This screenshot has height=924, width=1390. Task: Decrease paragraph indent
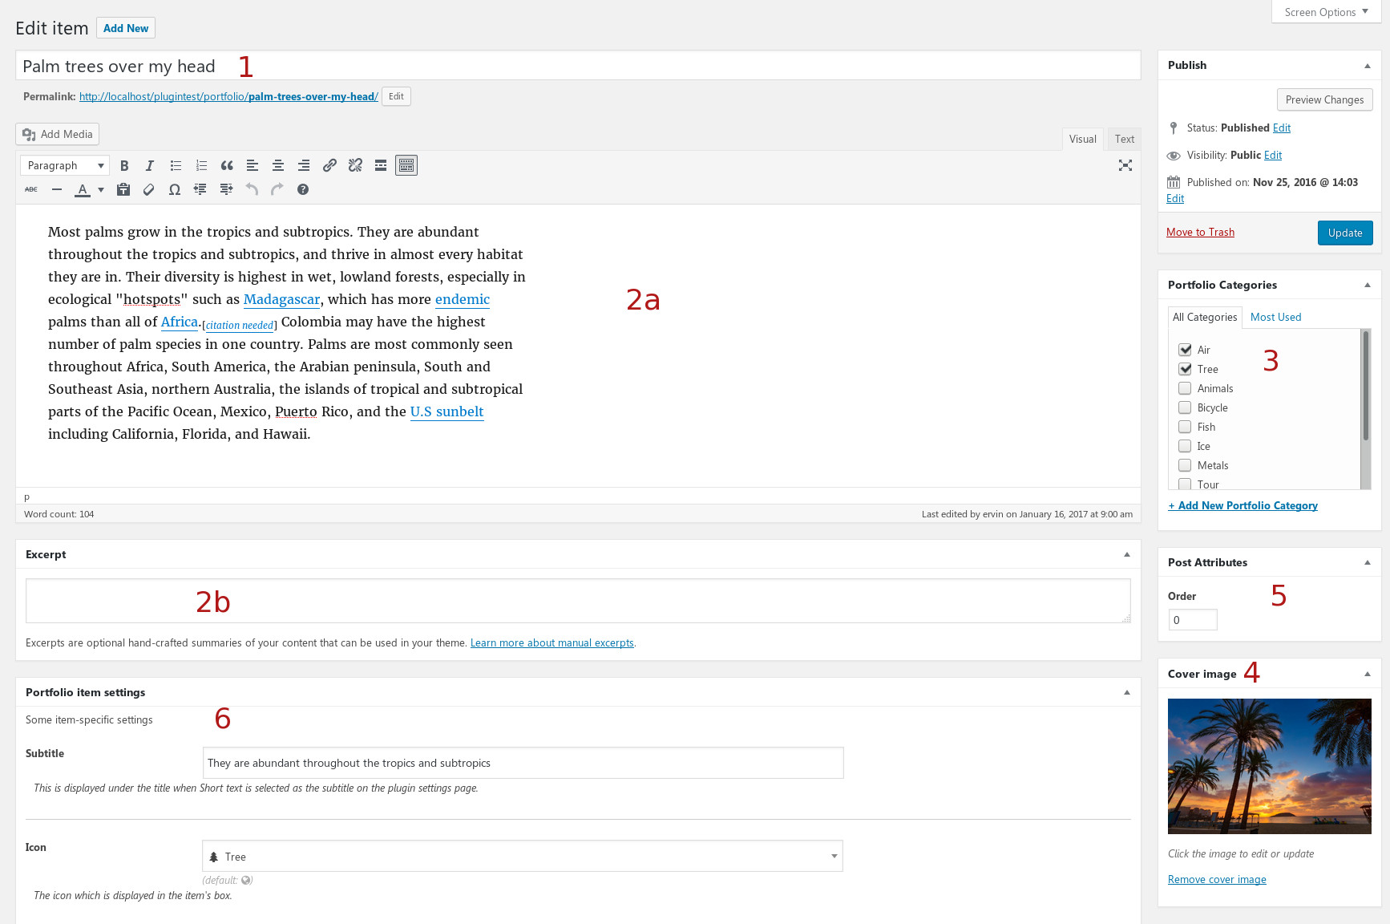[200, 189]
